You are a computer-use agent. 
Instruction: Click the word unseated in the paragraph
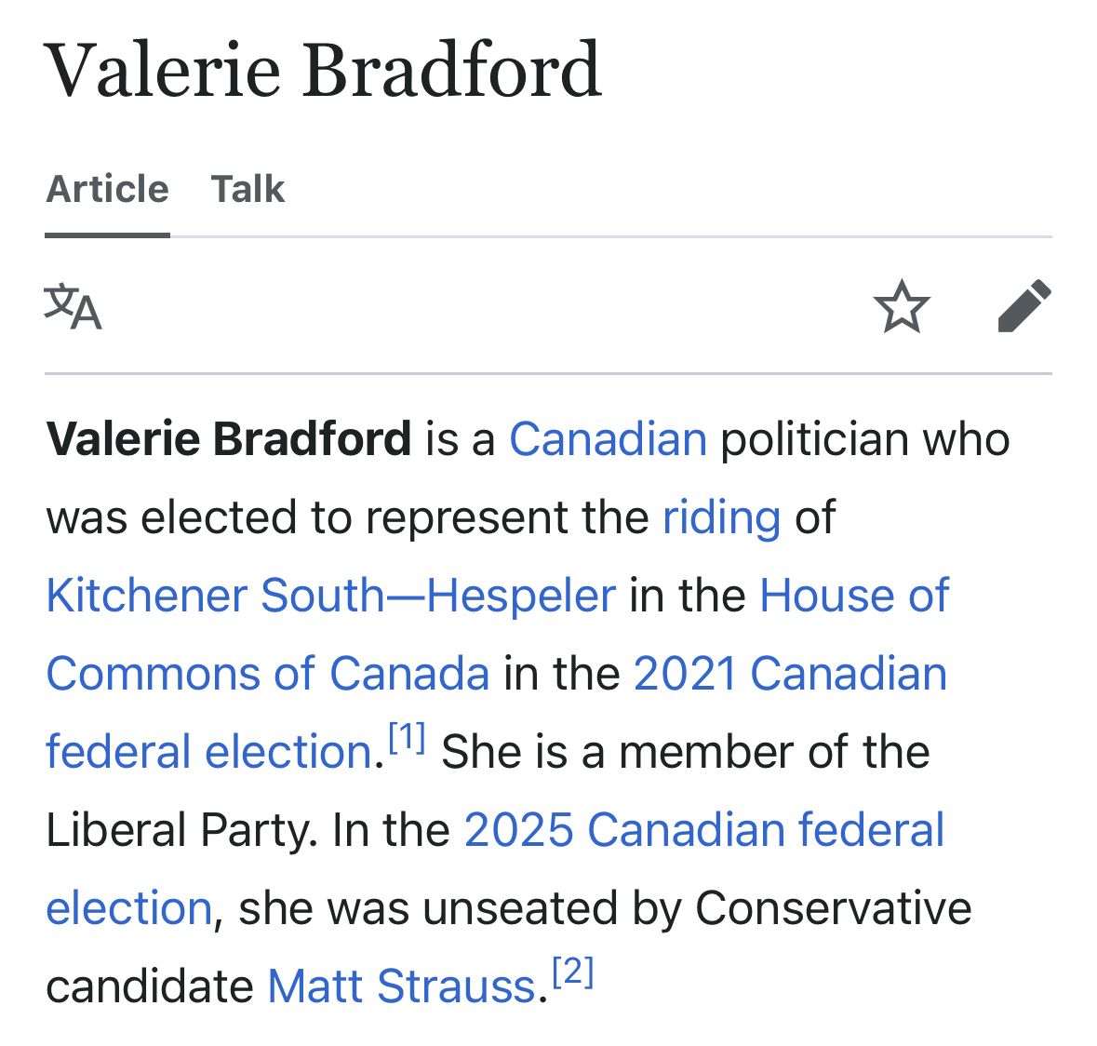click(522, 908)
